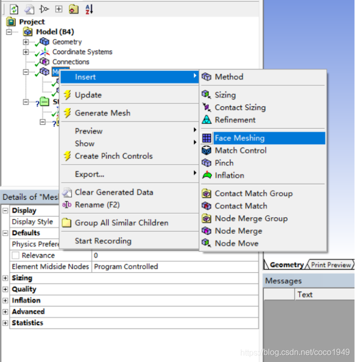Expand the Quality details section

5,289
